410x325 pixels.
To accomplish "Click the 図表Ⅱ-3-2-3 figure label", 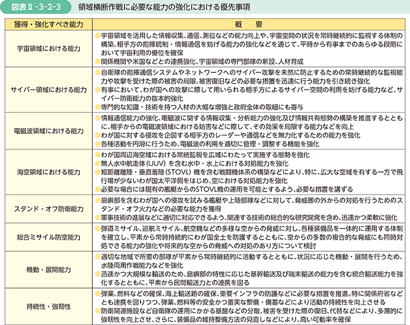I will (x=36, y=7).
